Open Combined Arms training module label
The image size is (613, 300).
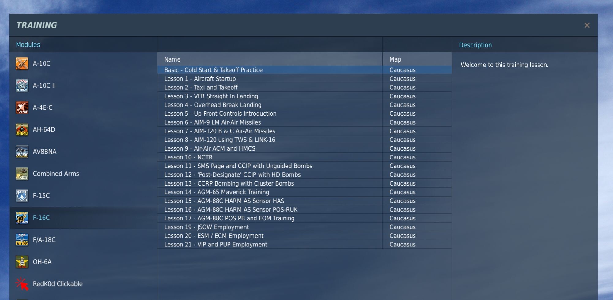[x=56, y=174]
